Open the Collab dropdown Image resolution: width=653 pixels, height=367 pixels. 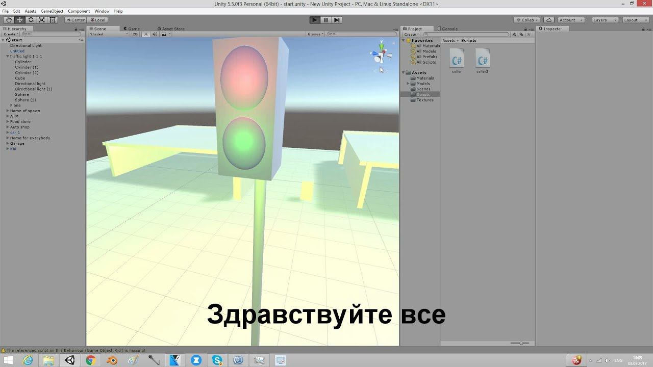pos(527,20)
